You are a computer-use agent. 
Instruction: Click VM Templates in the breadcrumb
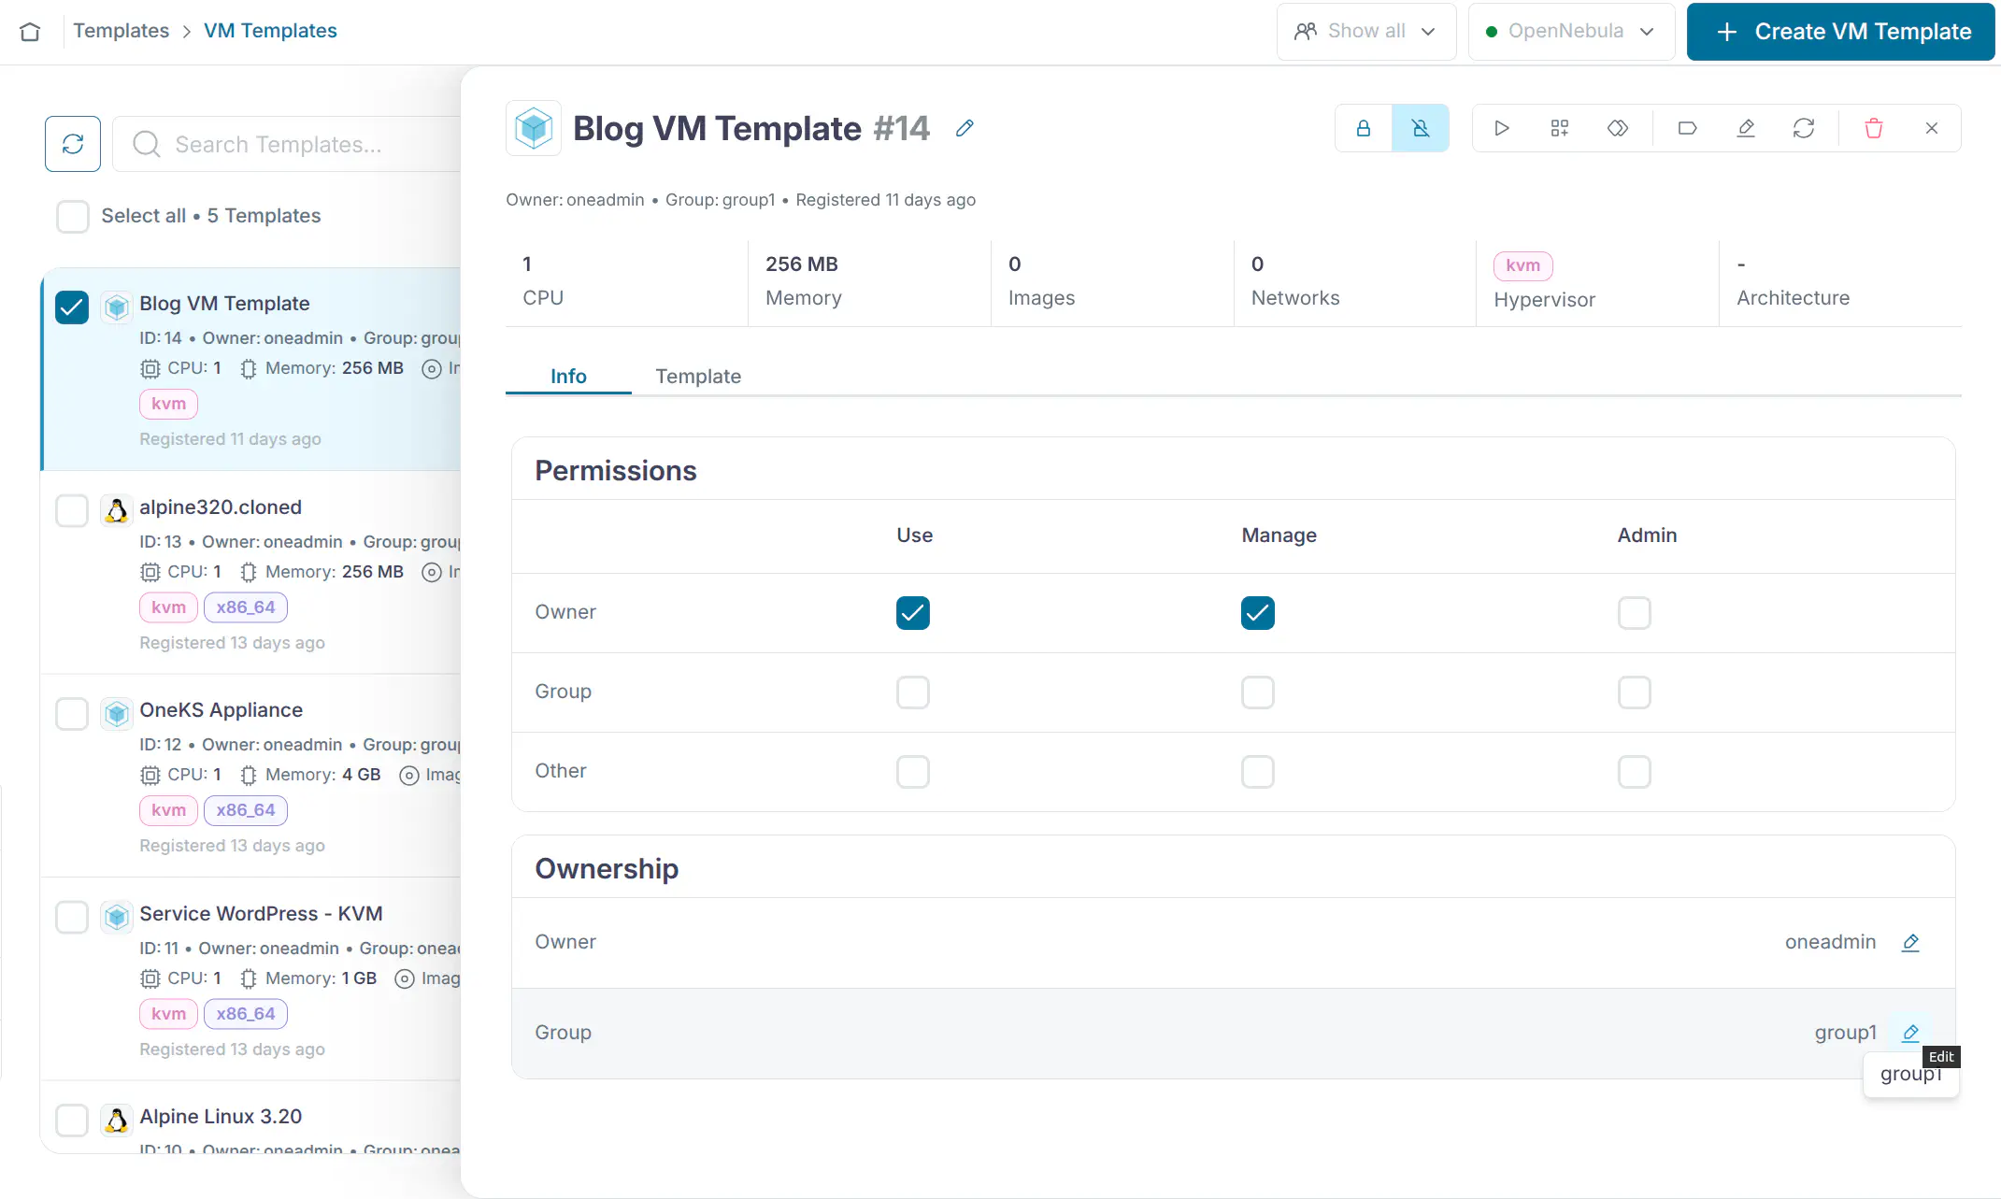[270, 31]
